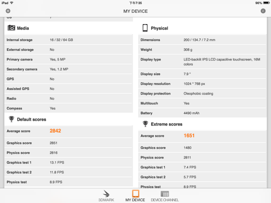Tap the info icon in header
The image size is (271, 203).
(x=263, y=11)
